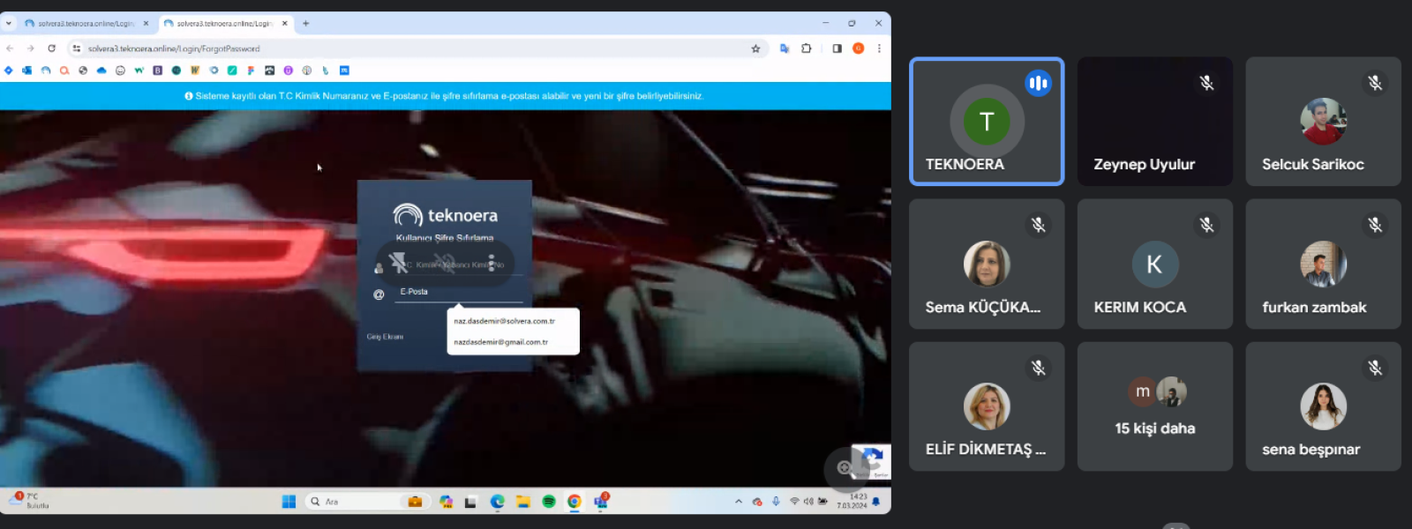1412x529 pixels.
Task: Click the zoom magnifier on shared screen
Action: coord(845,468)
